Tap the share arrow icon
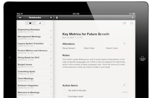Image resolution: width=153 pixels, height=98 pixels. [124, 23]
